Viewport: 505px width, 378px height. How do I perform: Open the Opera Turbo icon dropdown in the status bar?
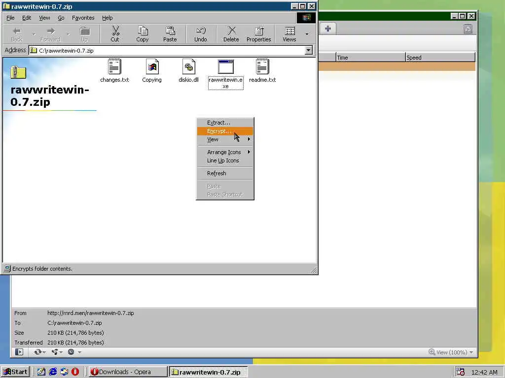click(74, 352)
